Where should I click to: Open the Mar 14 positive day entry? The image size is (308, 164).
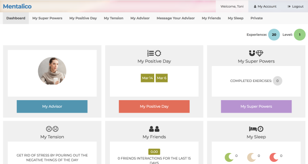click(x=148, y=78)
